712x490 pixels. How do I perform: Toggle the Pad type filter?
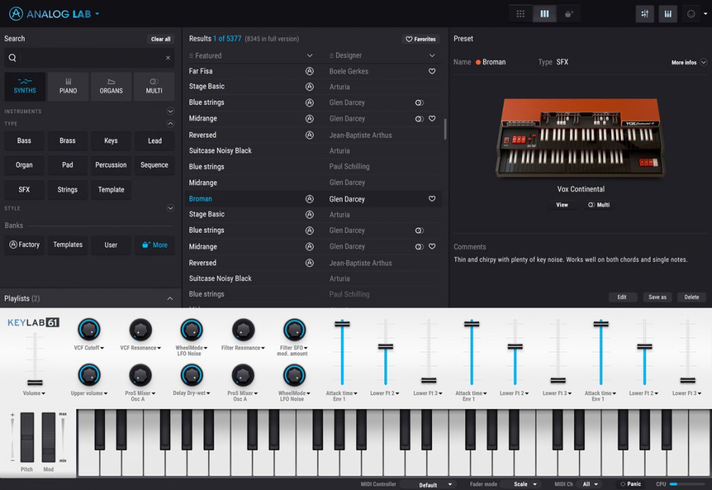tap(68, 165)
